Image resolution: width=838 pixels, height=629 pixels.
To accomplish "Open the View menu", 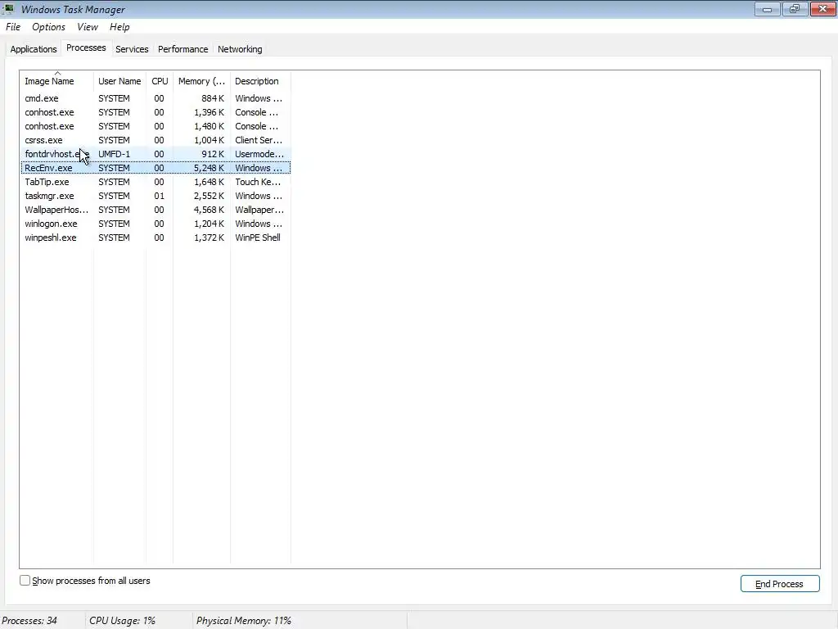I will 87,27.
